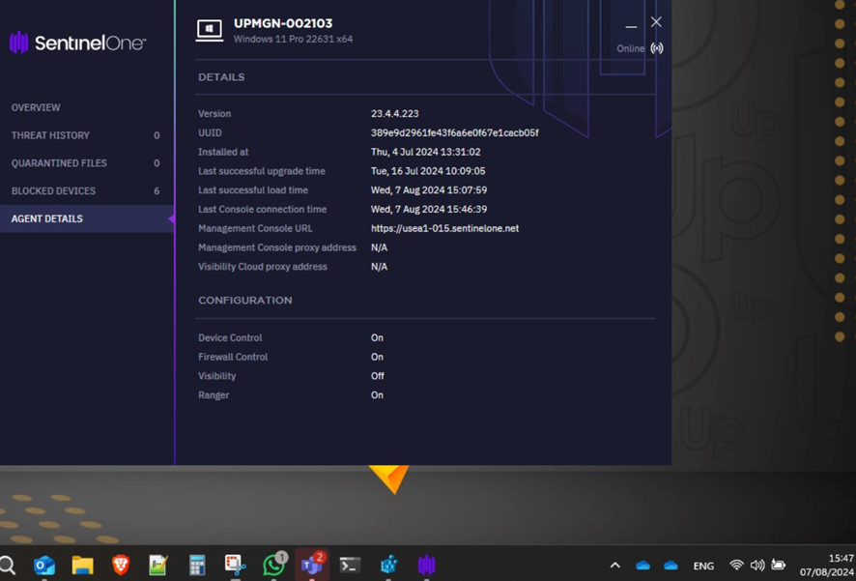
Task: Expand the hidden system tray icons
Action: [x=614, y=566]
